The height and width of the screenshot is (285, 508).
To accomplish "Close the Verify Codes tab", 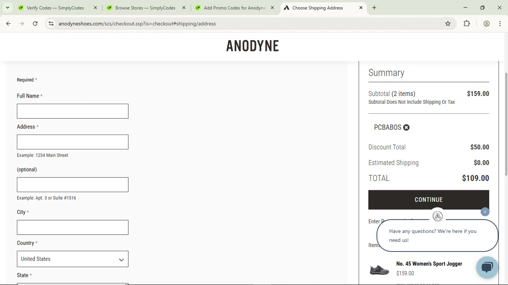I will click(x=96, y=8).
